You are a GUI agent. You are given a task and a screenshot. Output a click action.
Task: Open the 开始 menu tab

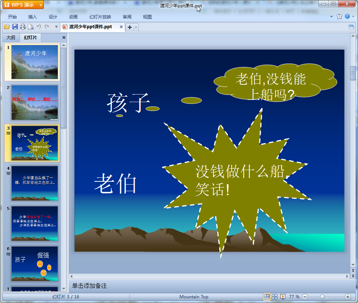[x=12, y=17]
